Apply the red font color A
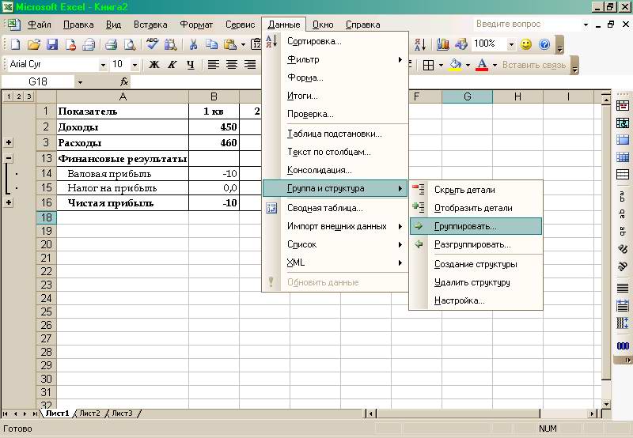This screenshot has height=438, width=633. (482, 65)
